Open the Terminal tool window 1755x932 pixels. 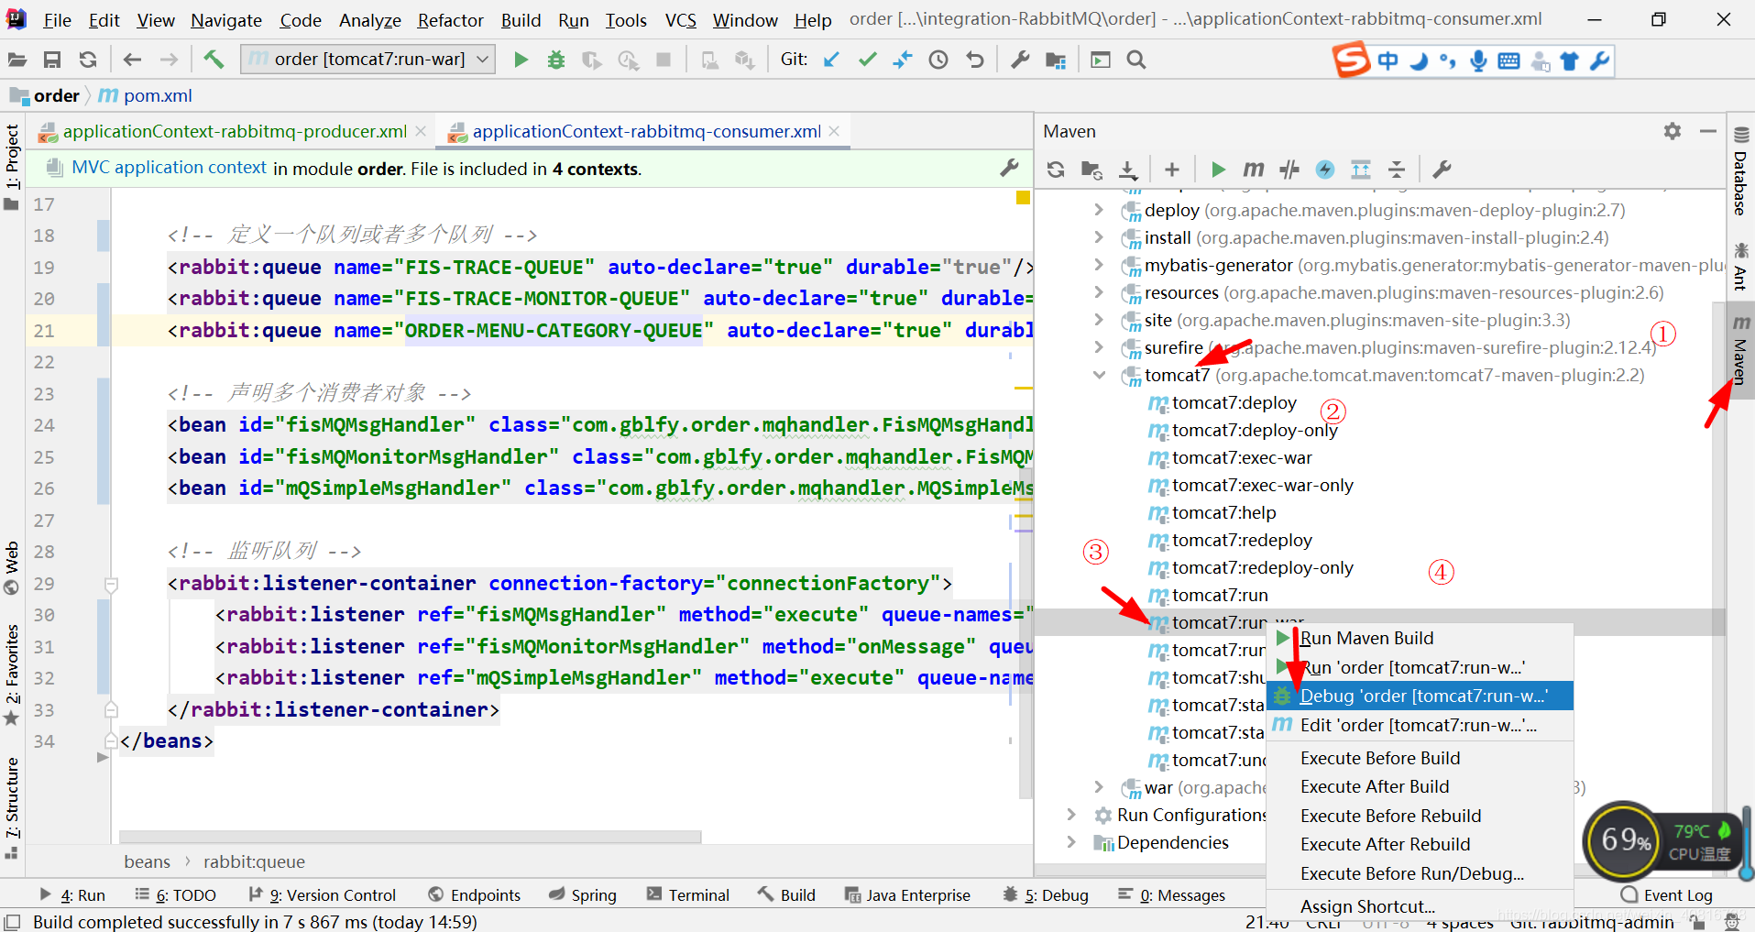[687, 895]
